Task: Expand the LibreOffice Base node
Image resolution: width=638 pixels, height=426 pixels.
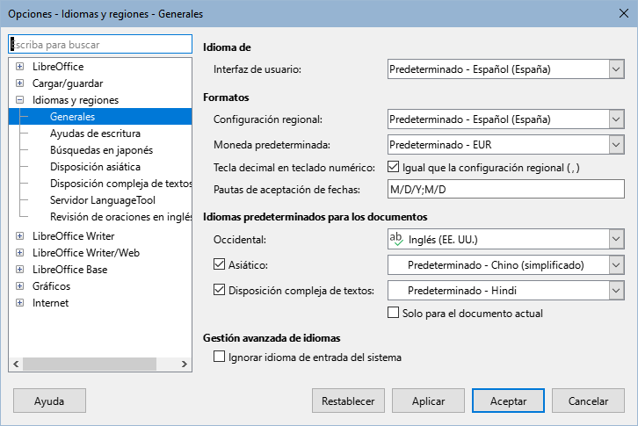Action: 19,269
